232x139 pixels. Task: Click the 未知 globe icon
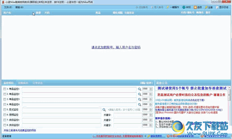pyautogui.click(x=184, y=7)
